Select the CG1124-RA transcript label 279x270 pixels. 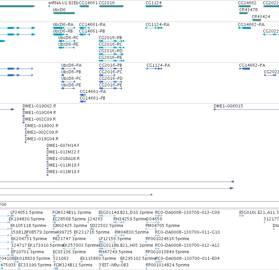pyautogui.click(x=157, y=25)
